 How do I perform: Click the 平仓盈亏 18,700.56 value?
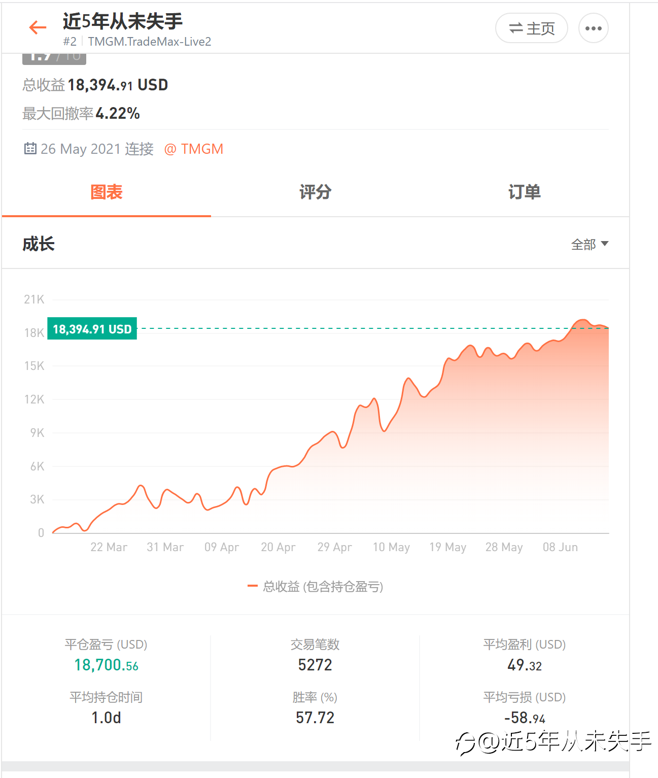click(x=106, y=665)
